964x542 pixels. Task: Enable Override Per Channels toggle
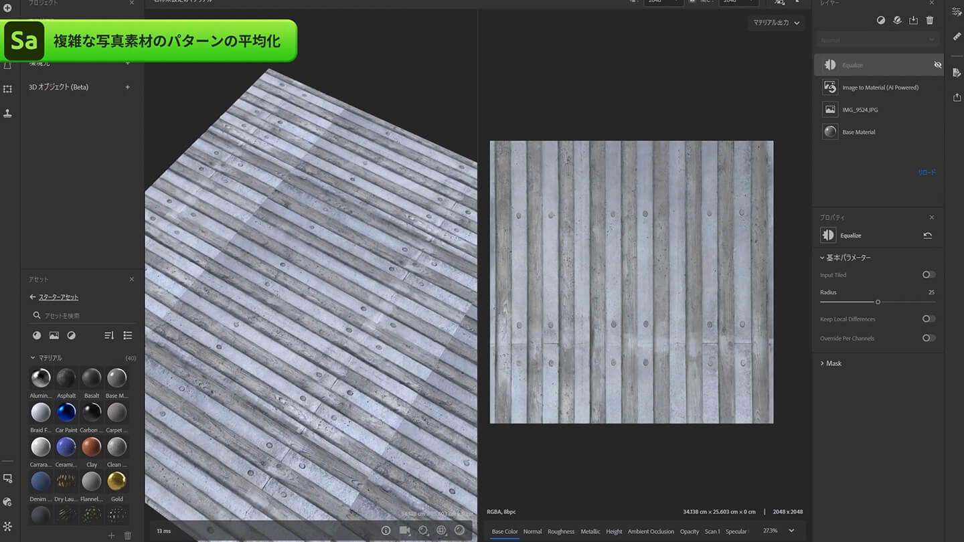pyautogui.click(x=929, y=338)
